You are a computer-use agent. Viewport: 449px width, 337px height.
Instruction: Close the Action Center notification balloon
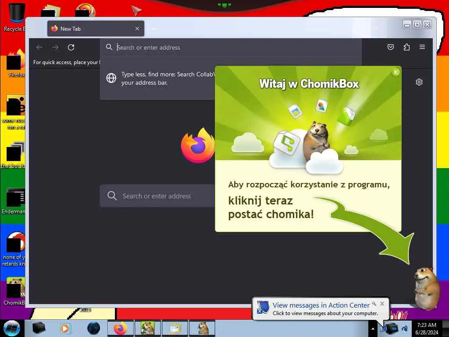[382, 304]
